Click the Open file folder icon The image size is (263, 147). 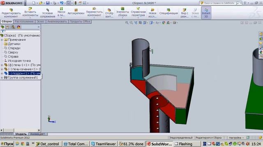41,3
